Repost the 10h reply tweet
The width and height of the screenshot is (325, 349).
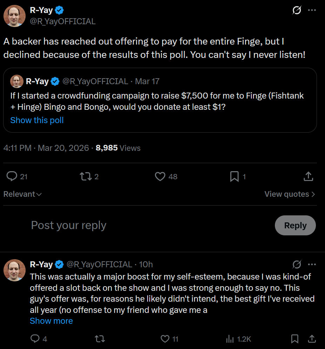point(100,339)
